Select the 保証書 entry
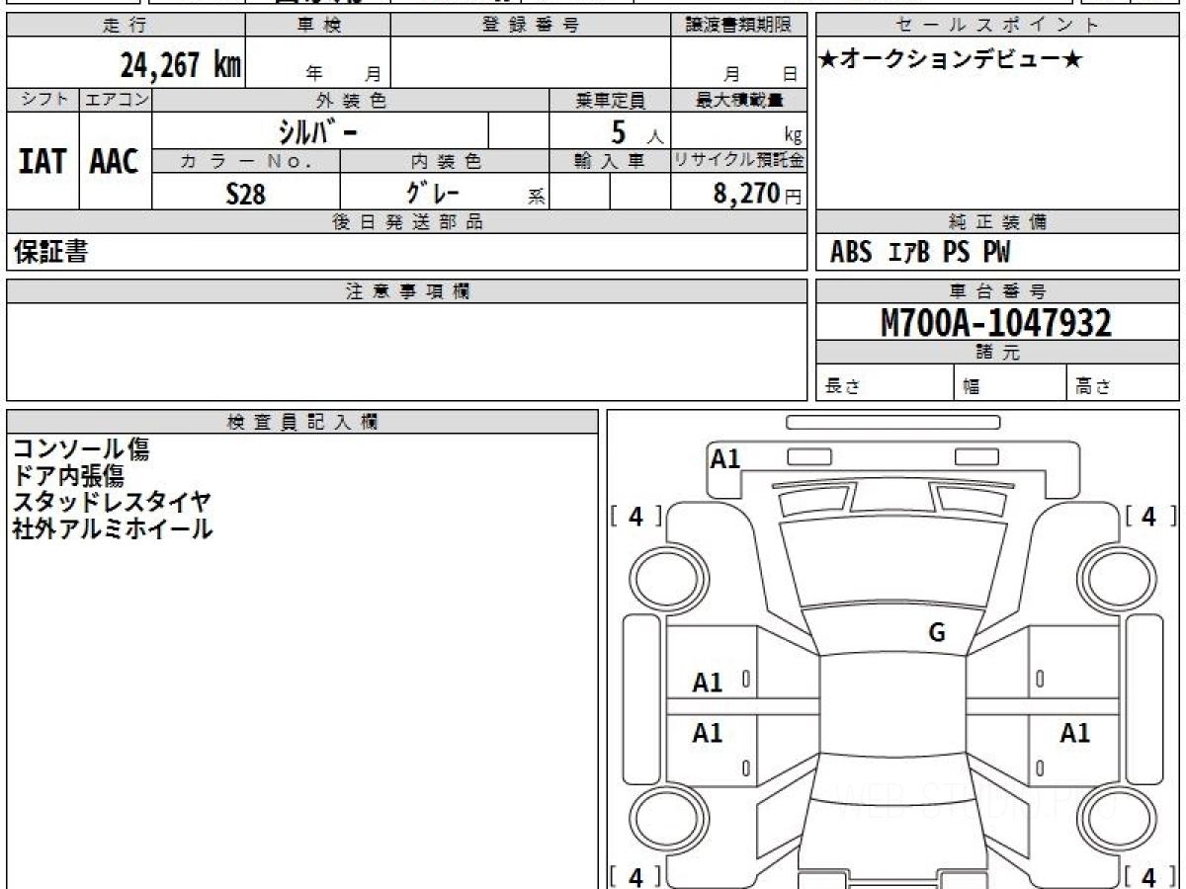 click(50, 252)
